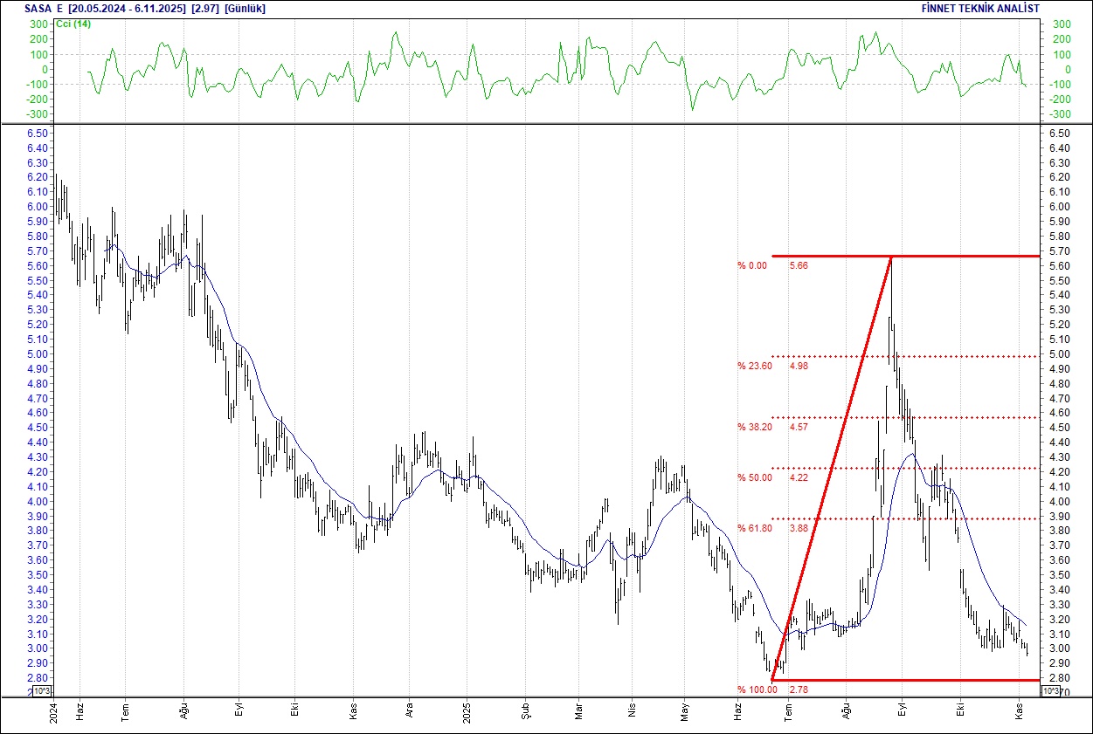Select the % 50.00 Fibonacci level label

(755, 478)
